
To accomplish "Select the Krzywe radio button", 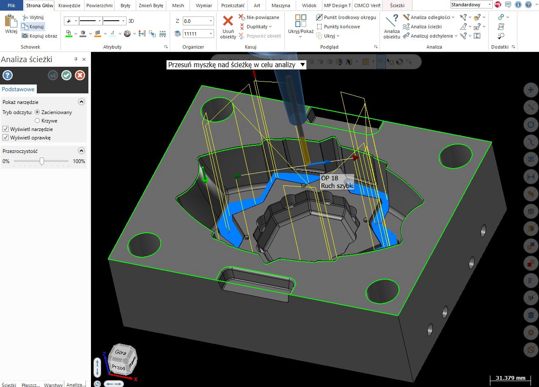I will (x=38, y=121).
